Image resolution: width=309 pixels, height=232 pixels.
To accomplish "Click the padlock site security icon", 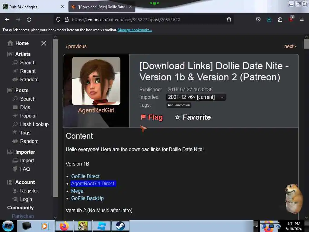I will tap(67, 20).
